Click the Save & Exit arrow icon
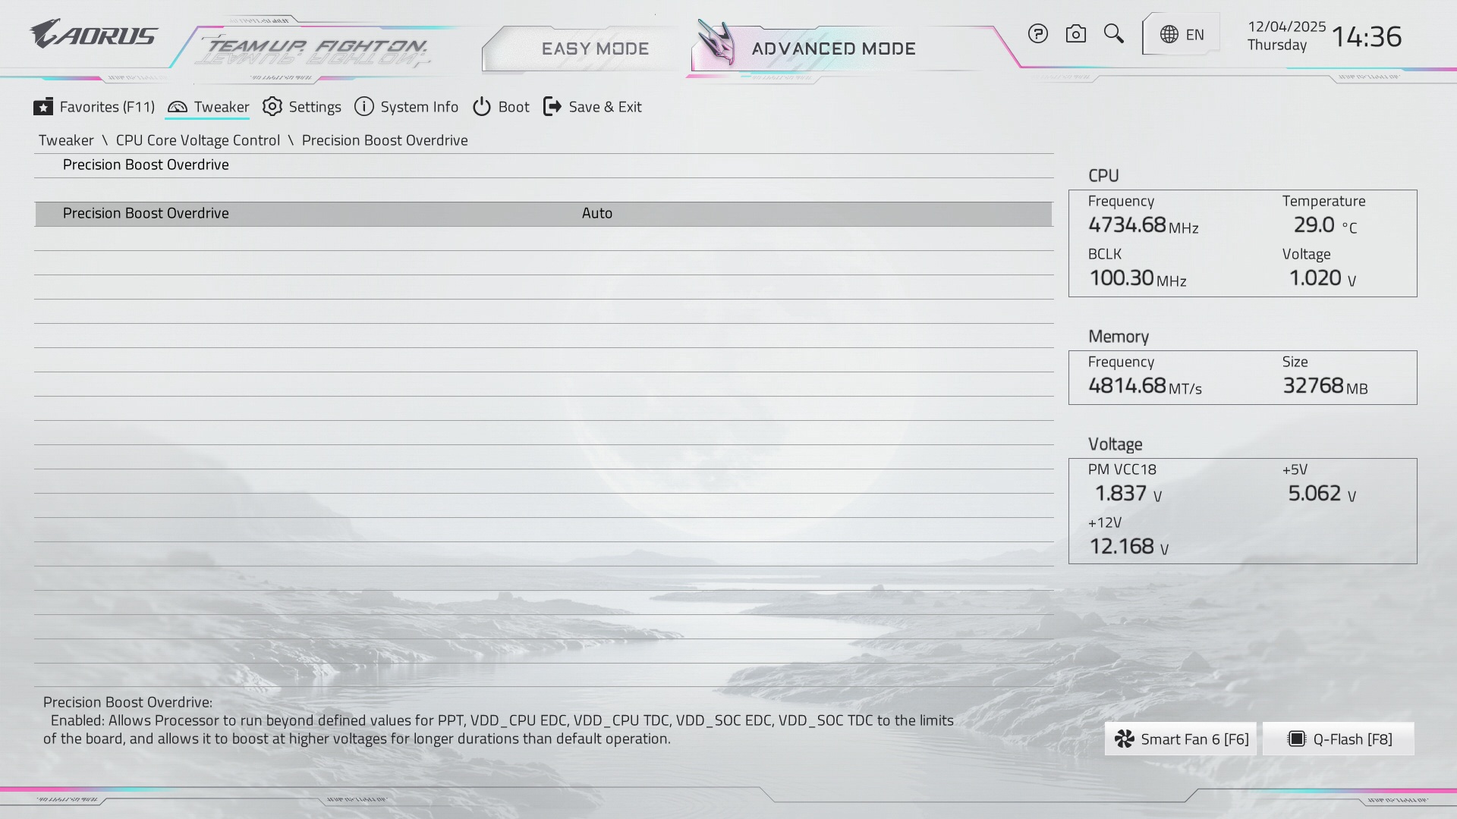1457x819 pixels. click(552, 107)
